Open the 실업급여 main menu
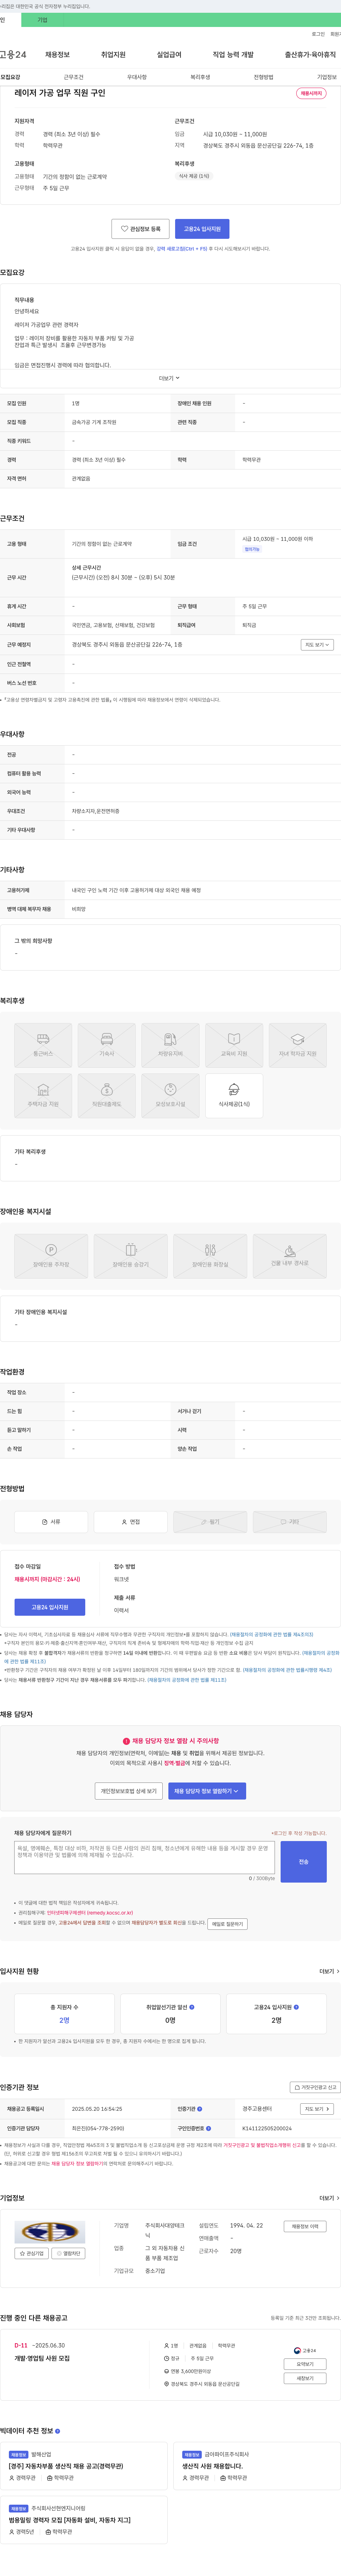341x2576 pixels. 169,55
